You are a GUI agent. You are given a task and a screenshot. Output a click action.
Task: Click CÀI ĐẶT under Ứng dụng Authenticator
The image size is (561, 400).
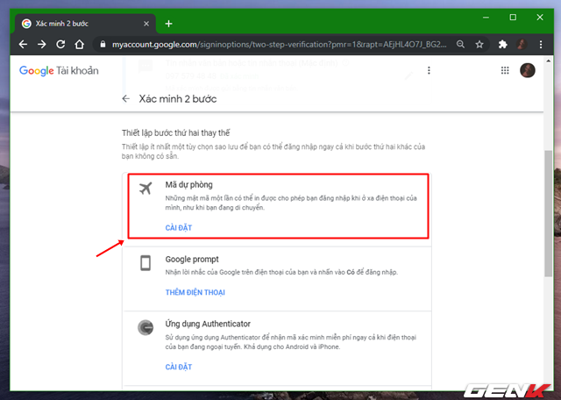[179, 367]
